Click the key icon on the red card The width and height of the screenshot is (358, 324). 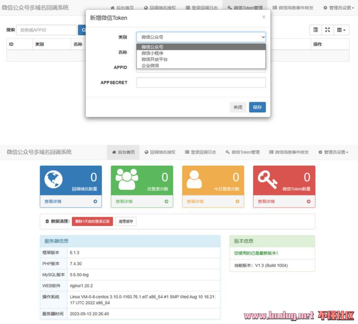tap(268, 180)
